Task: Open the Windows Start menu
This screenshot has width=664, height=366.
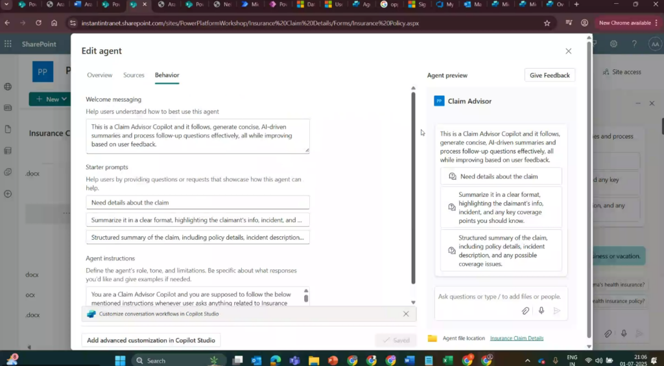Action: [120, 361]
